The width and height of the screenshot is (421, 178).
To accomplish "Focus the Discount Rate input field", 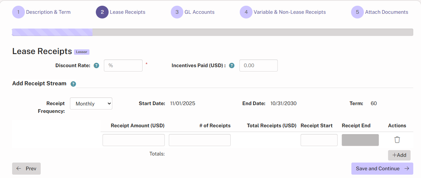I will click(x=123, y=65).
